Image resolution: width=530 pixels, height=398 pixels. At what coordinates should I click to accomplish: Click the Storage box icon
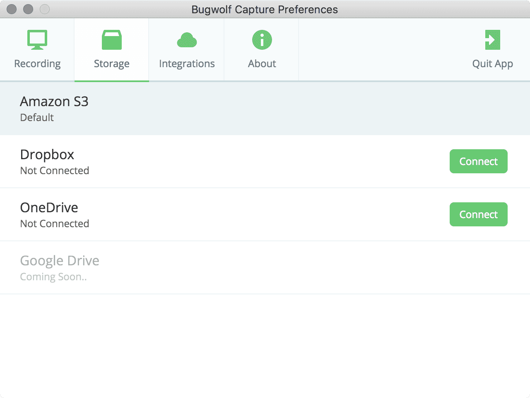click(x=112, y=40)
